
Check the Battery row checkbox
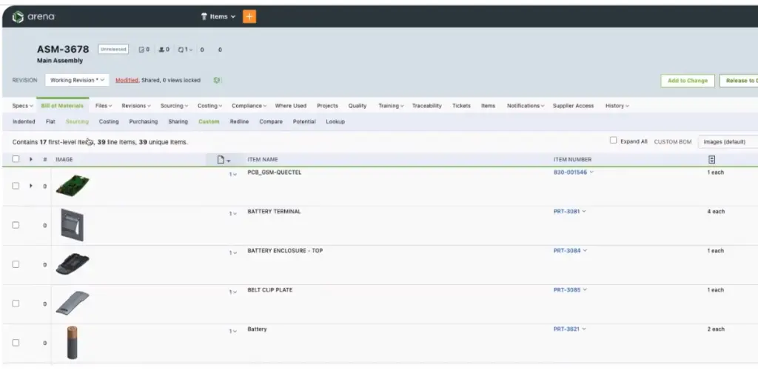[x=16, y=343]
